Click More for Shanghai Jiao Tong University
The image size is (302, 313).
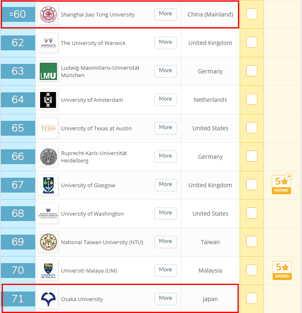click(166, 14)
